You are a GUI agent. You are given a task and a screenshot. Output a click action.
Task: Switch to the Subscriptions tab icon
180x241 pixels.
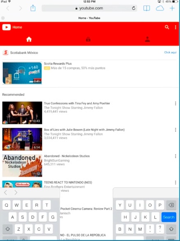pyautogui.click(x=88, y=40)
